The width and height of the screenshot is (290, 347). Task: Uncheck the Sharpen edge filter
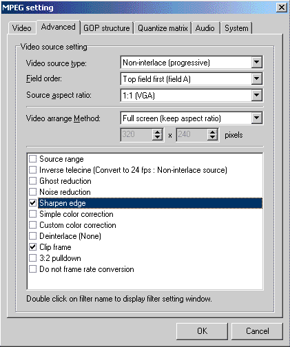(32, 203)
